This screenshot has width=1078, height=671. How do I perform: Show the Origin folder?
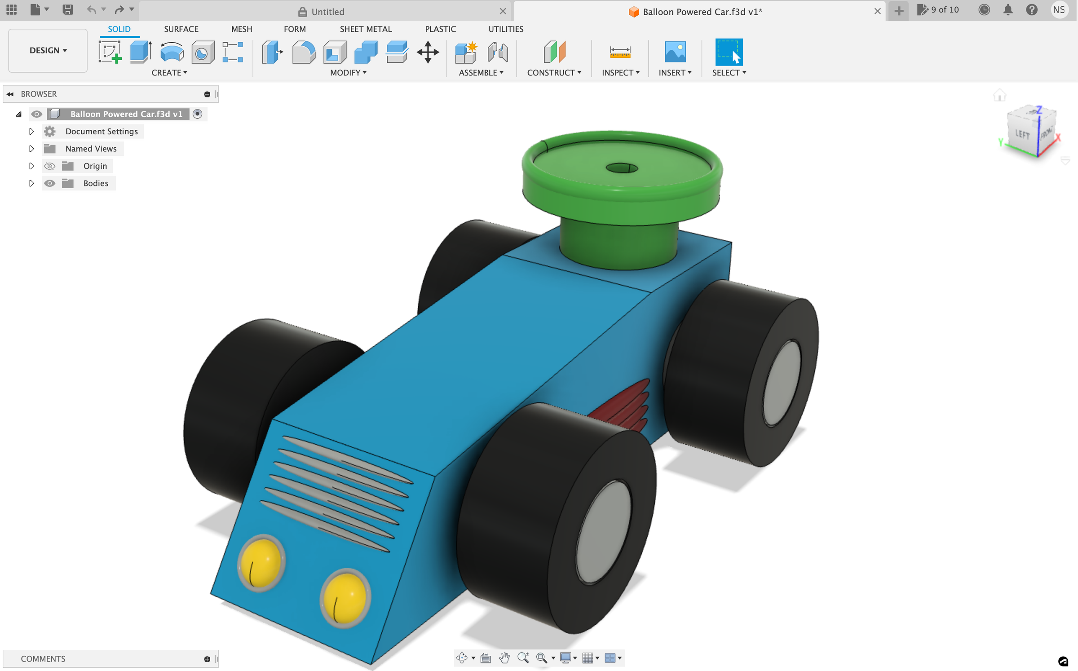coord(49,166)
